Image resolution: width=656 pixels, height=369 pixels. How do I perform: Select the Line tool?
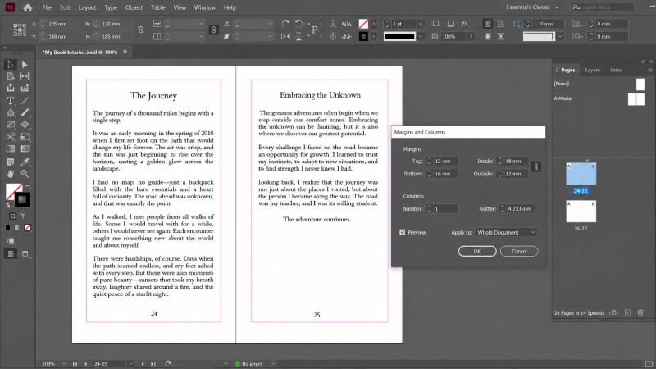(x=25, y=101)
